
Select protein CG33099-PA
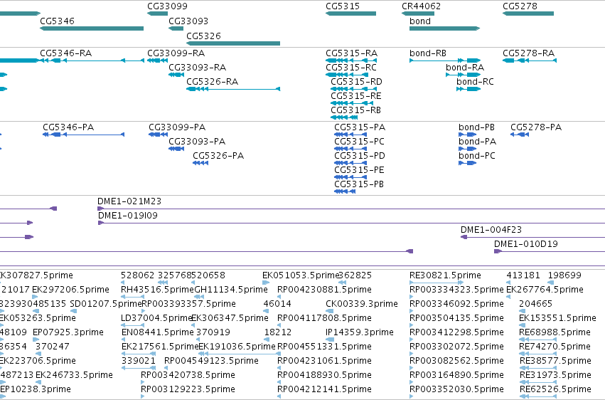pyautogui.click(x=159, y=135)
